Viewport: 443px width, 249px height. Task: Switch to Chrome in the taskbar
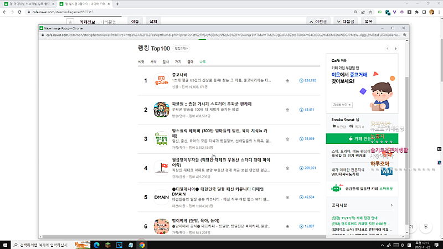[x=142, y=245]
